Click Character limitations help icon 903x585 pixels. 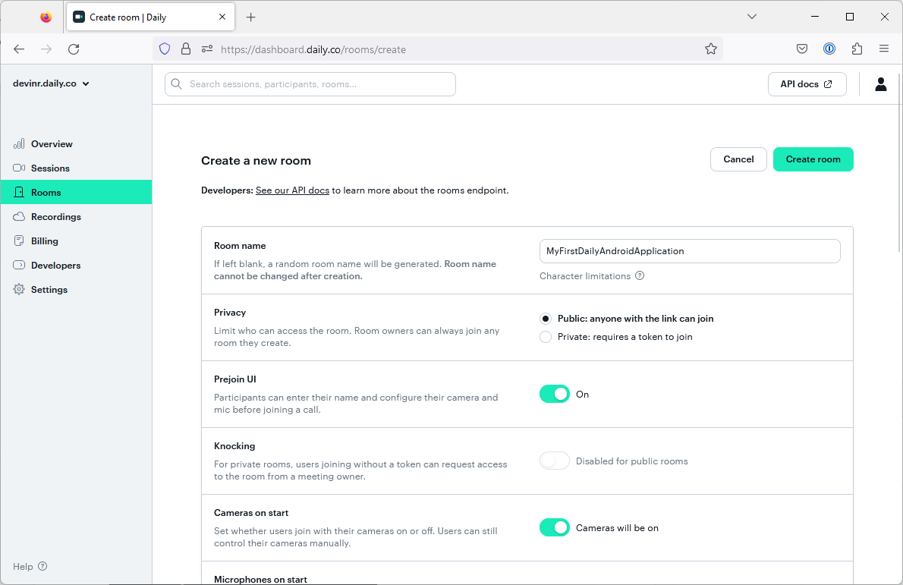[x=640, y=275]
